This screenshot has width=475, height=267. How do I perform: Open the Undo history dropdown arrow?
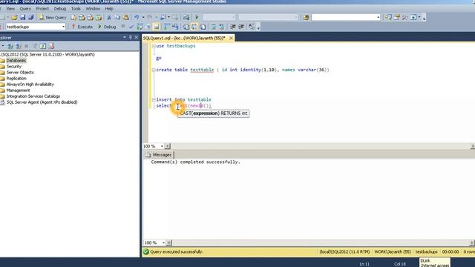pos(143,18)
